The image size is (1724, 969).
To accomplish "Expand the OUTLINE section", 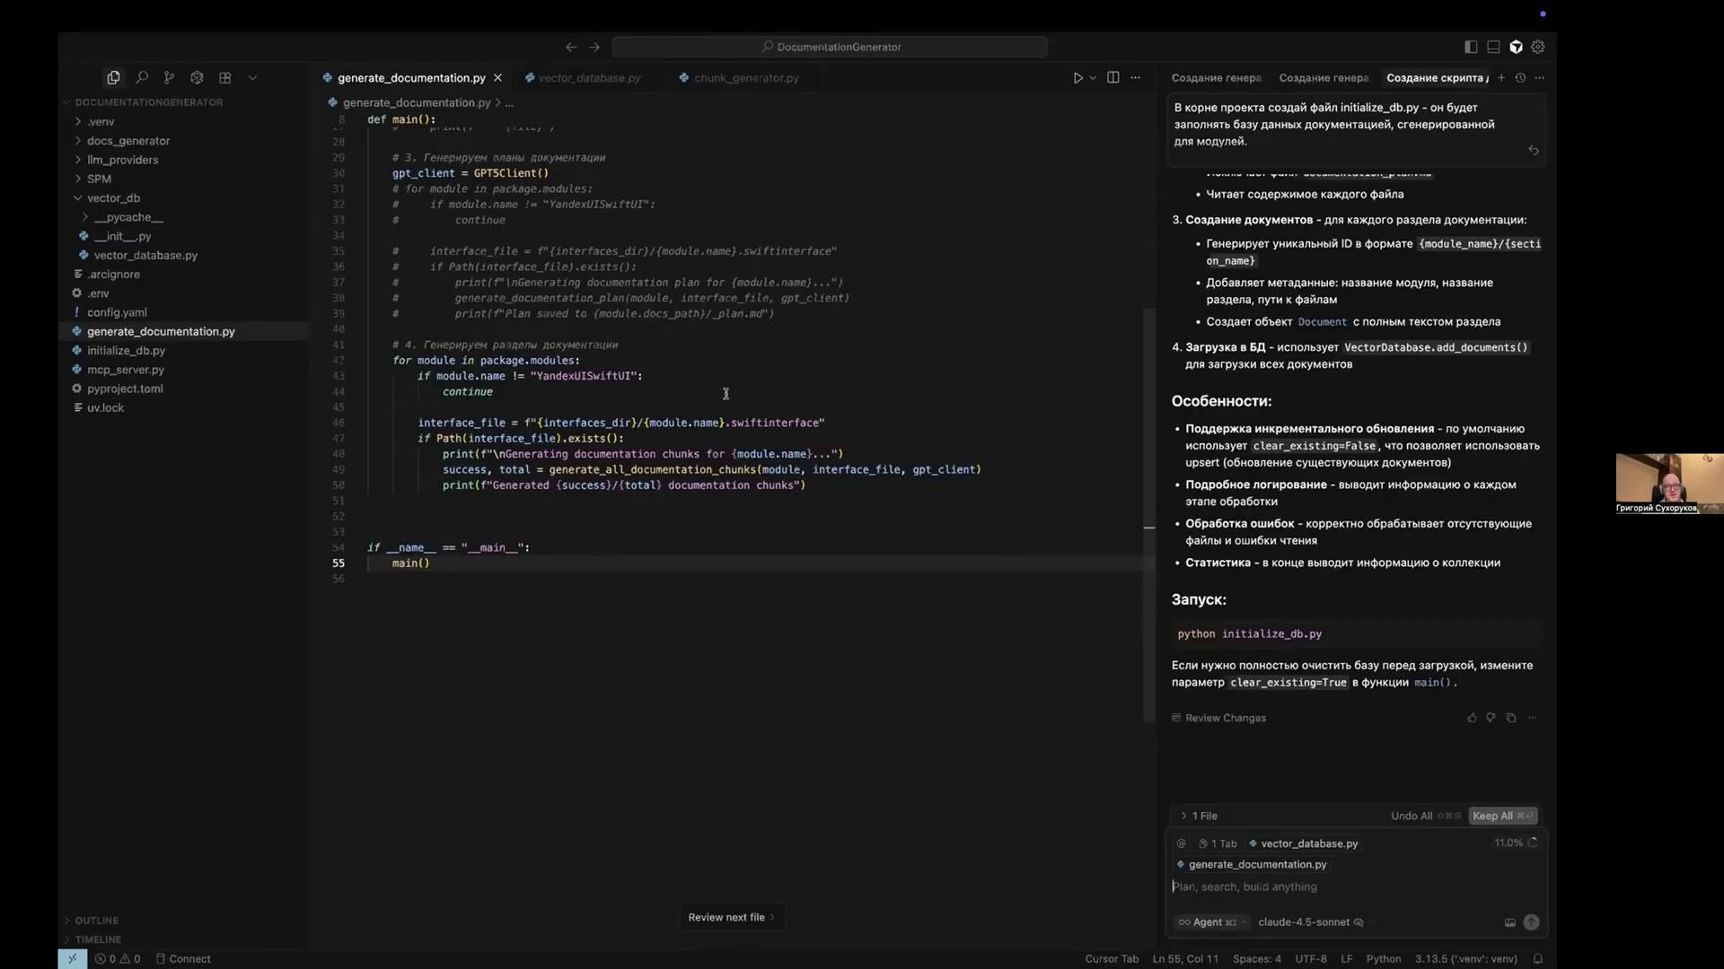I will (x=96, y=921).
